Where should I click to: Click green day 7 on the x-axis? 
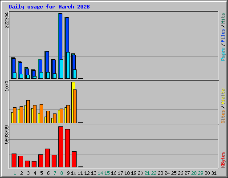tap(55, 173)
